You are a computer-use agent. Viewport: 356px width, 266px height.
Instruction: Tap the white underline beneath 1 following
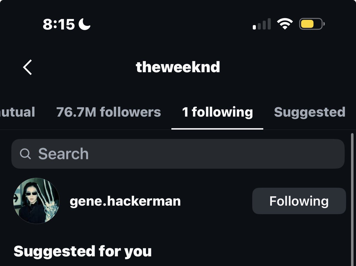[x=217, y=129]
